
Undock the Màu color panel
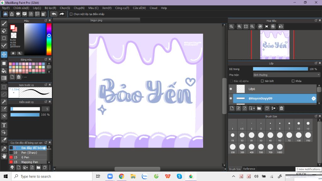46,20
